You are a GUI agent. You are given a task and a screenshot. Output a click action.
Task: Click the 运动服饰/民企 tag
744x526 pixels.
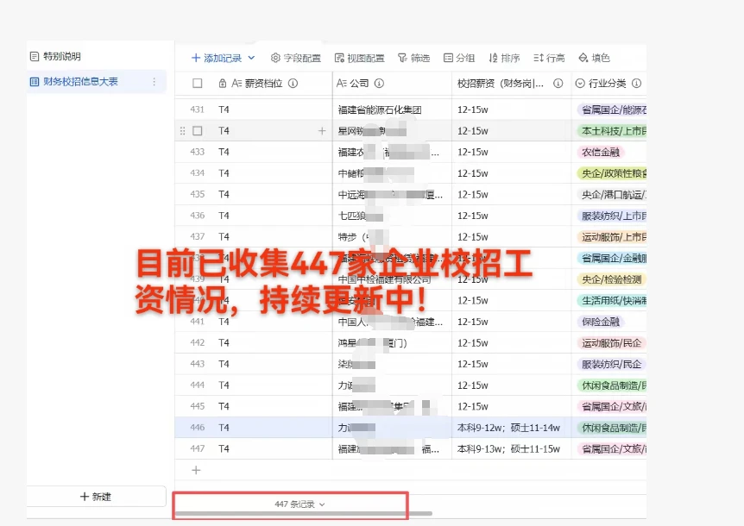click(612, 343)
